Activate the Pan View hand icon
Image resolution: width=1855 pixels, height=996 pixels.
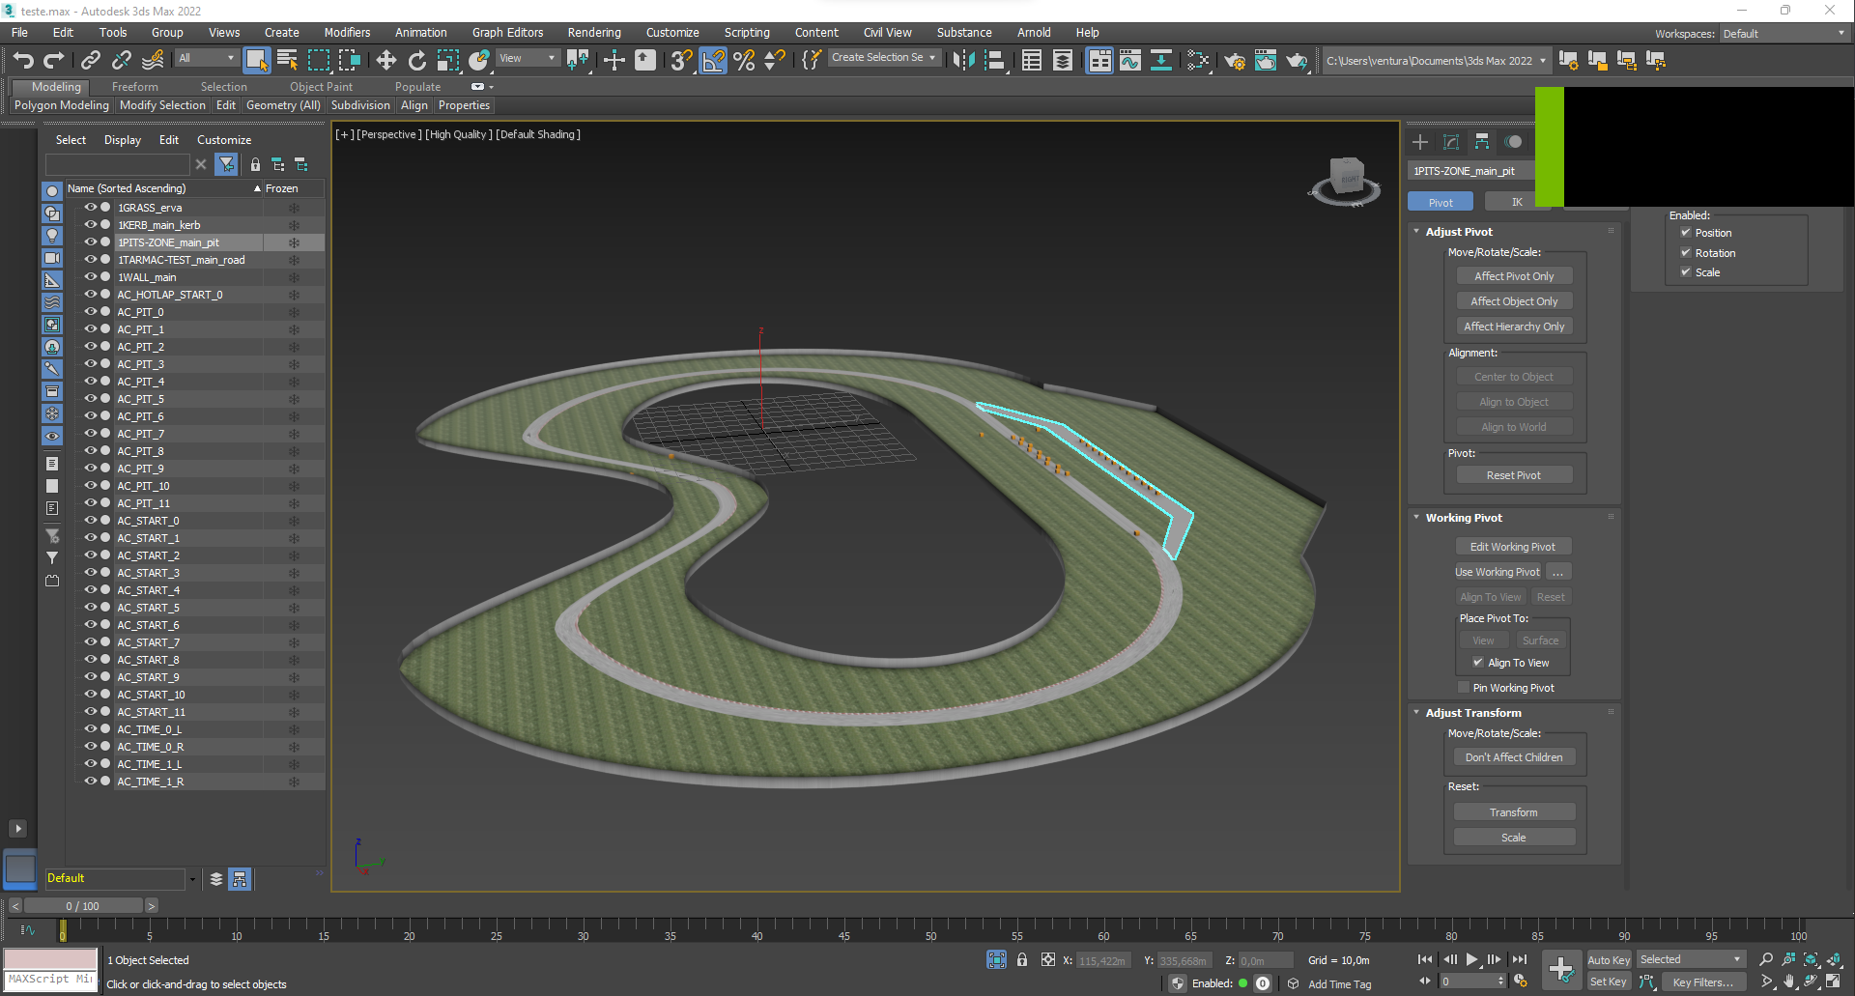pos(1789,982)
